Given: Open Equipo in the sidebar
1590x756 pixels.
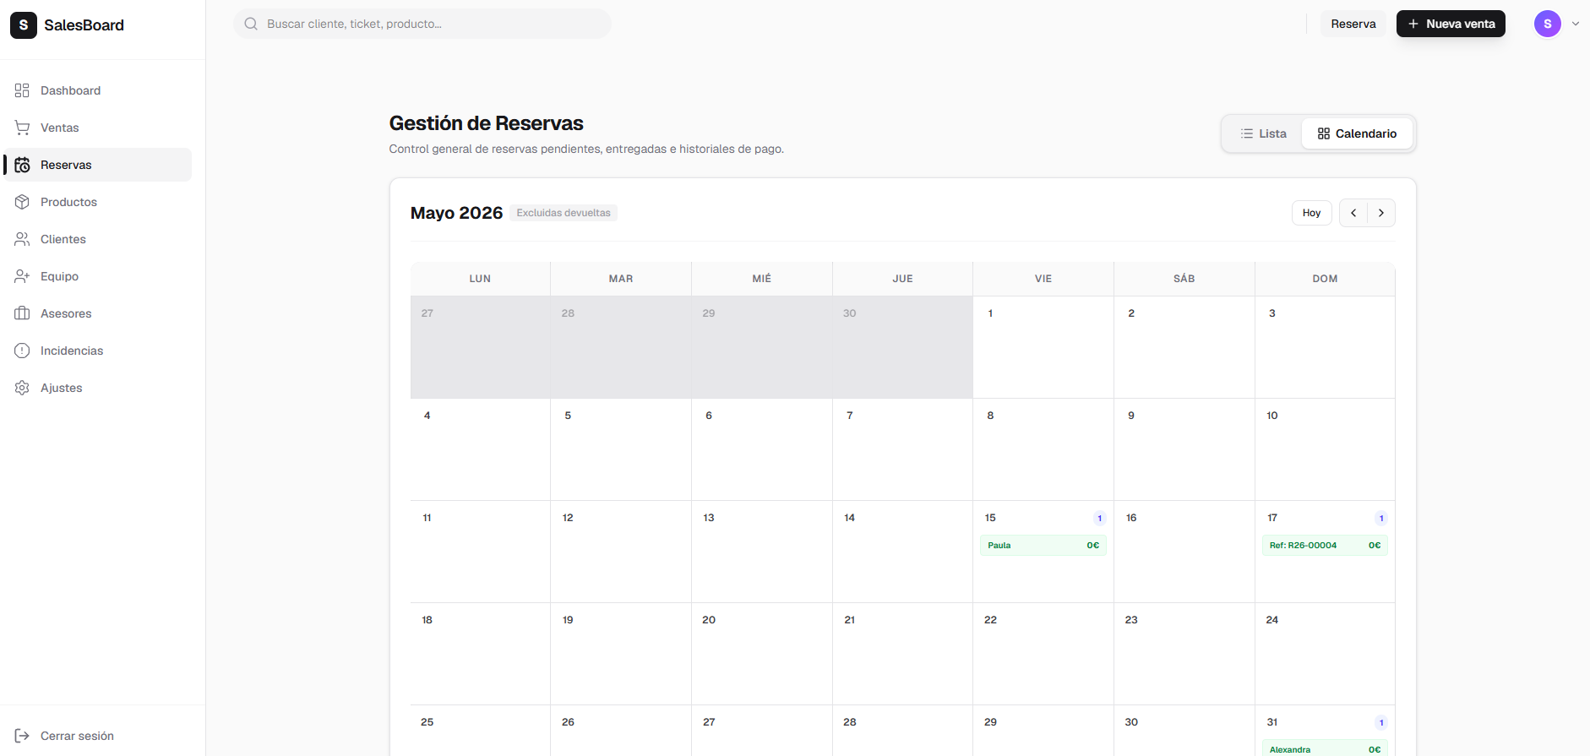Looking at the screenshot, I should pos(98,276).
